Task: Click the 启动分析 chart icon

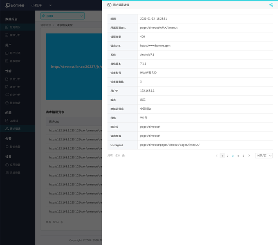Action: point(7,95)
